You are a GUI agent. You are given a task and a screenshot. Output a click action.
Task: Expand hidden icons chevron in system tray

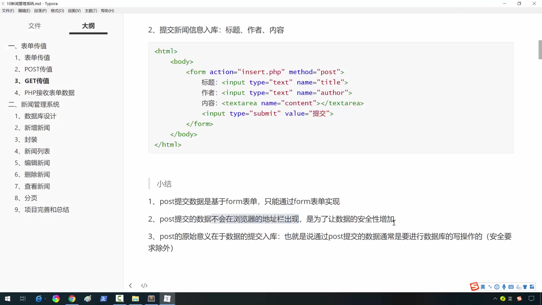coord(495,299)
